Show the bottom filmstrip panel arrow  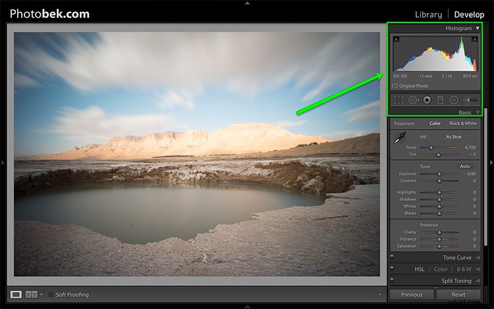pos(247,306)
